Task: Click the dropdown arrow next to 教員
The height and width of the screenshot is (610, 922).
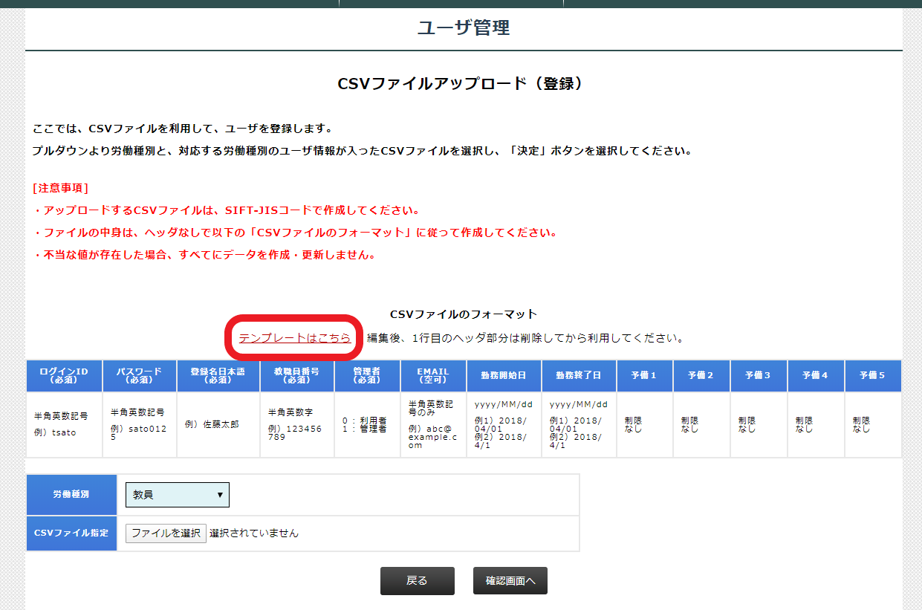Action: [221, 494]
